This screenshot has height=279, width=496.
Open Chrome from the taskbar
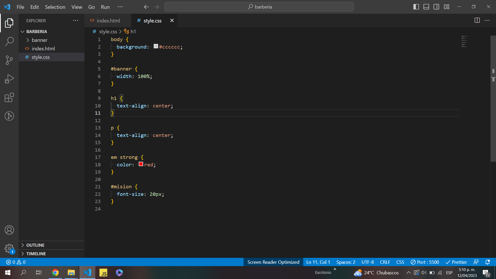tap(55, 273)
